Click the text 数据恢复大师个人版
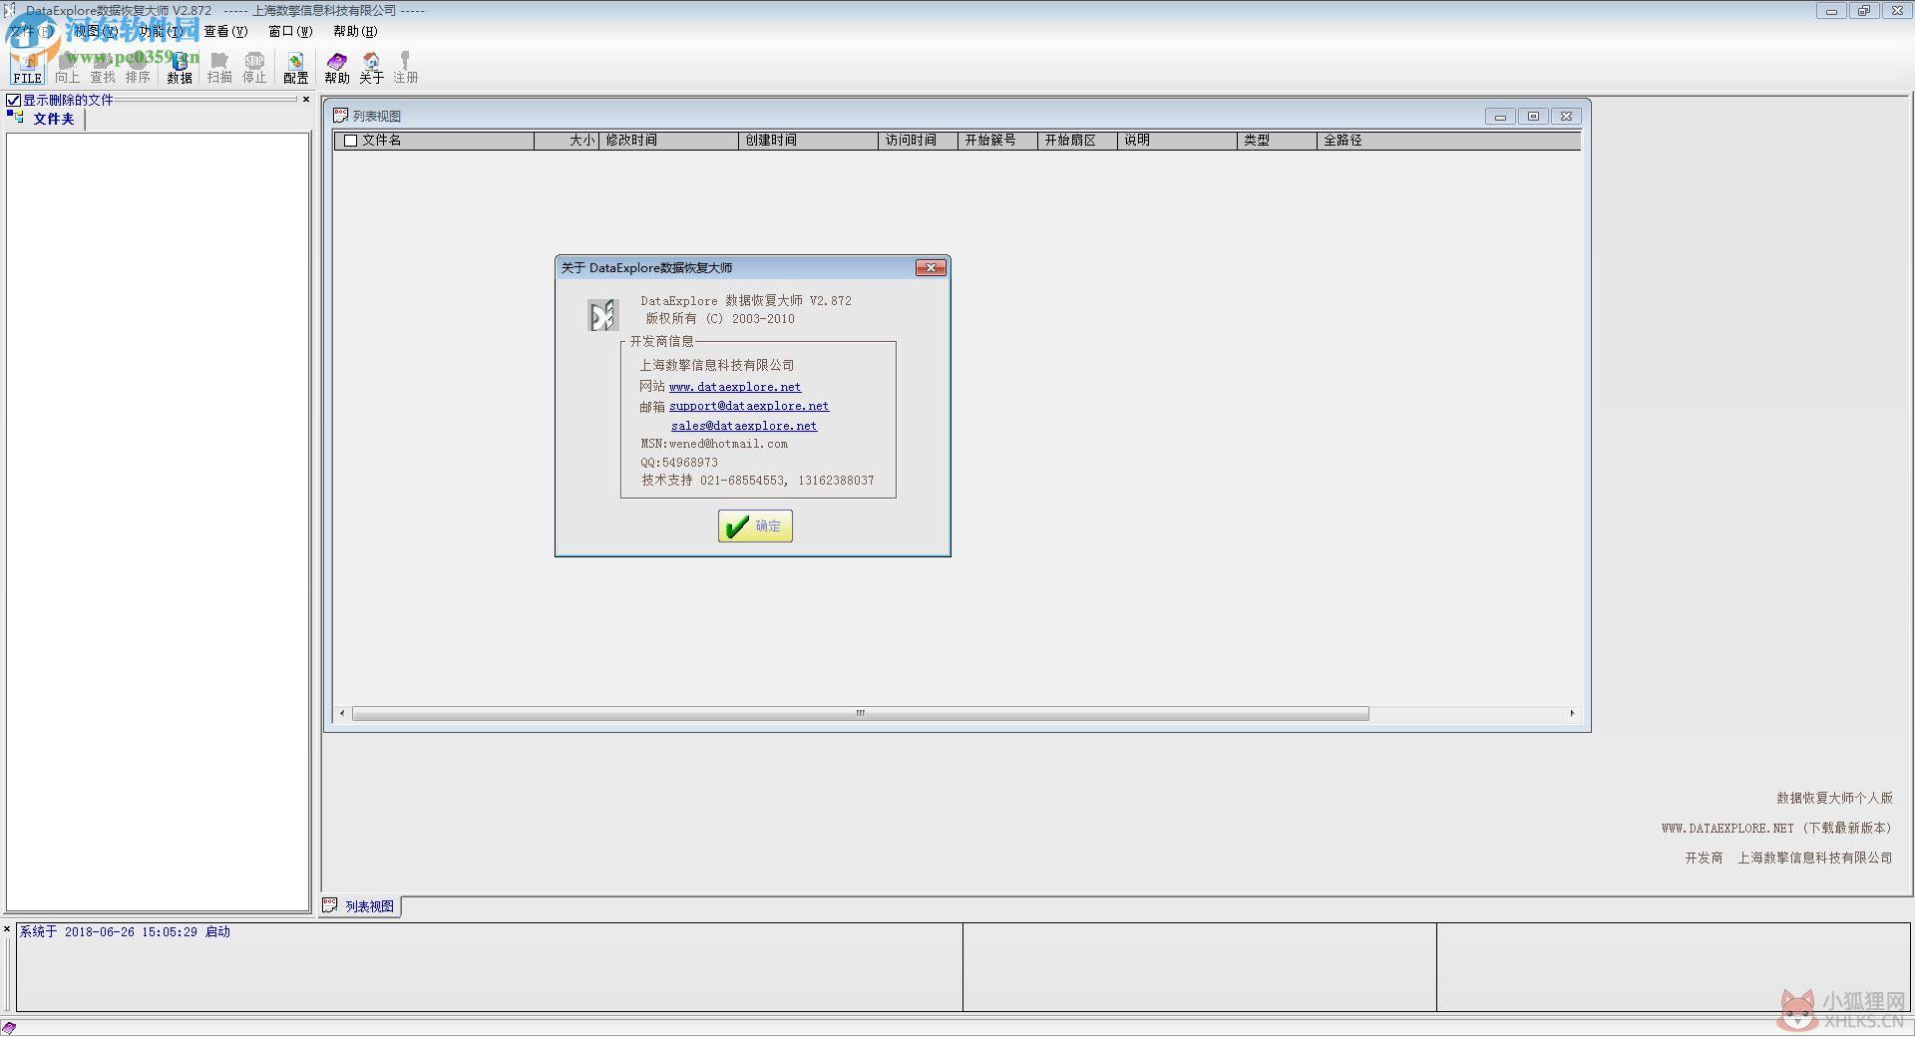This screenshot has width=1915, height=1037. [x=1834, y=799]
